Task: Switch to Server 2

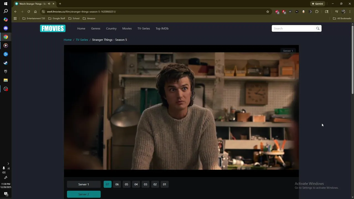Action: click(84, 194)
